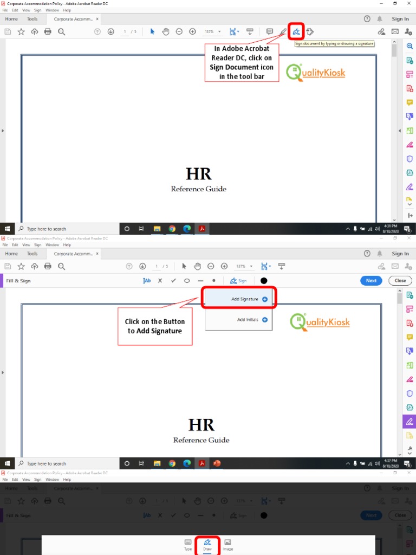The width and height of the screenshot is (416, 555).
Task: Click page number field in top screenshot toolbar
Action: [x=125, y=31]
